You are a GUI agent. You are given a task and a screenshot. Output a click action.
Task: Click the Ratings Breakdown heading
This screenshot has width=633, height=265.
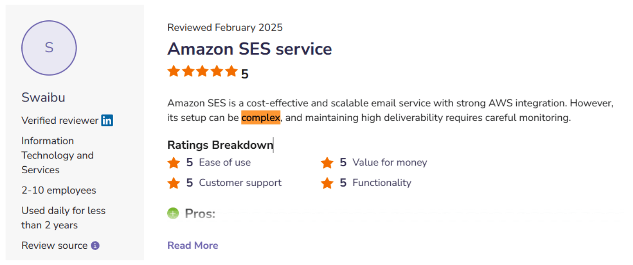point(220,145)
